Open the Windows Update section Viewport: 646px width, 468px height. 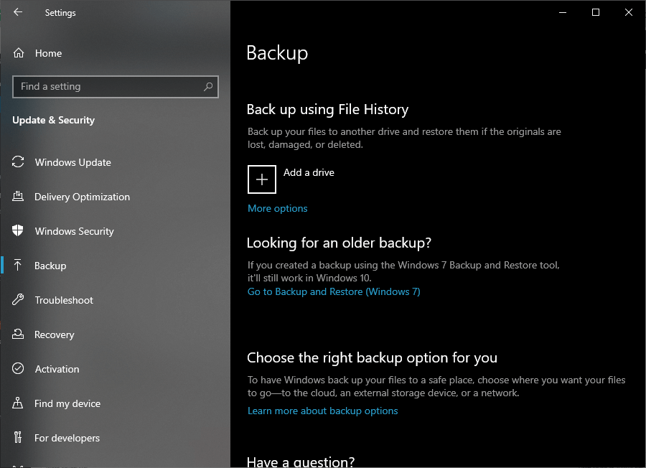(115, 162)
